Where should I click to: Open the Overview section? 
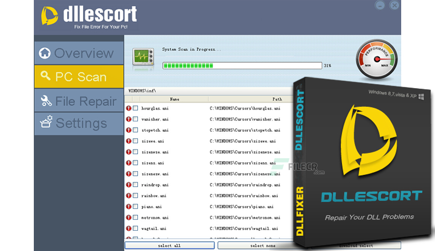79,53
